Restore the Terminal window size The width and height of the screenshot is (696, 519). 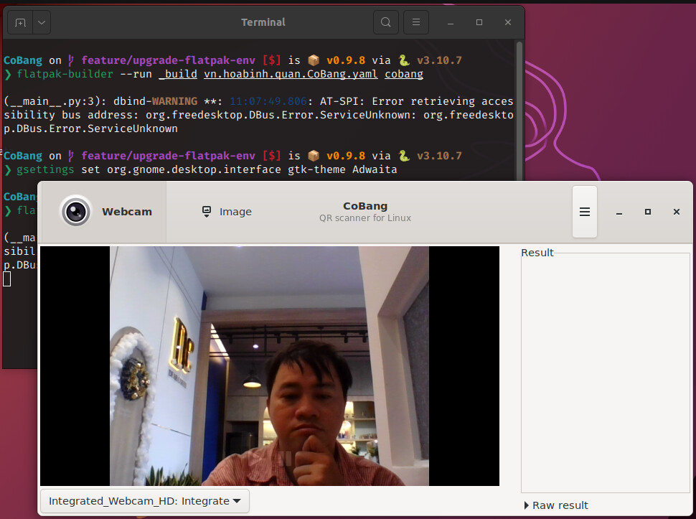click(x=479, y=22)
